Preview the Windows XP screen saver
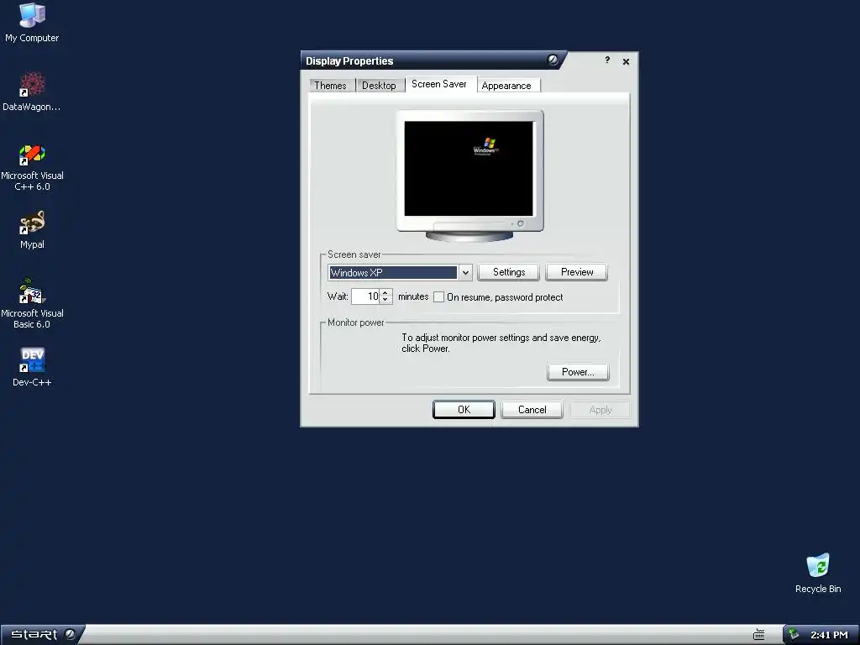 point(576,272)
